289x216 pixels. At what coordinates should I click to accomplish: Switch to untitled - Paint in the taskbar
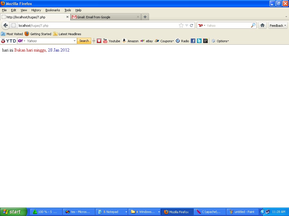[x=242, y=212]
